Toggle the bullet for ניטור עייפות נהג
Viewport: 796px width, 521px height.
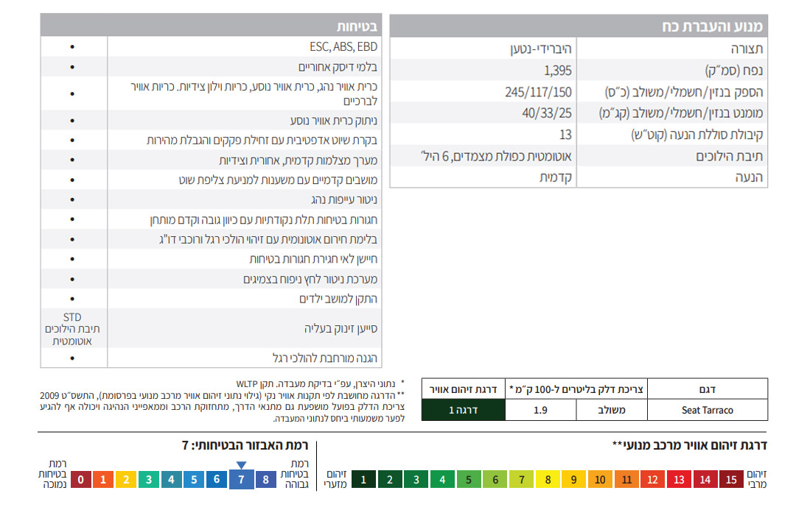click(71, 199)
